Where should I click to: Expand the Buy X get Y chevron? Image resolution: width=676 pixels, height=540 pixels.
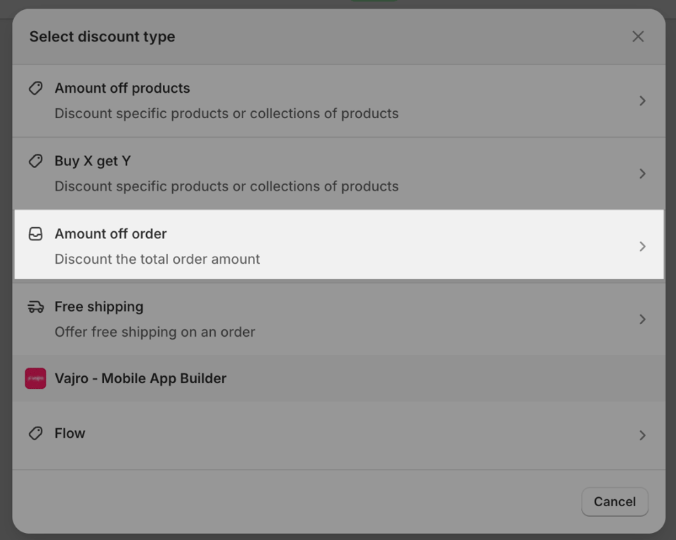click(642, 174)
